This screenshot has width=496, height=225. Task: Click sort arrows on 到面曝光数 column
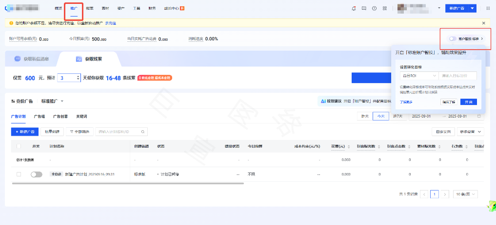tap(379, 147)
